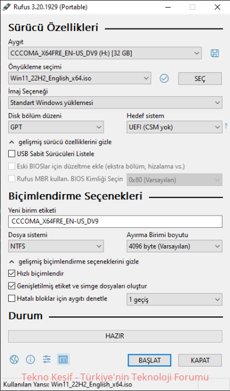
Task: Show the log window icon
Action: tap(63, 360)
